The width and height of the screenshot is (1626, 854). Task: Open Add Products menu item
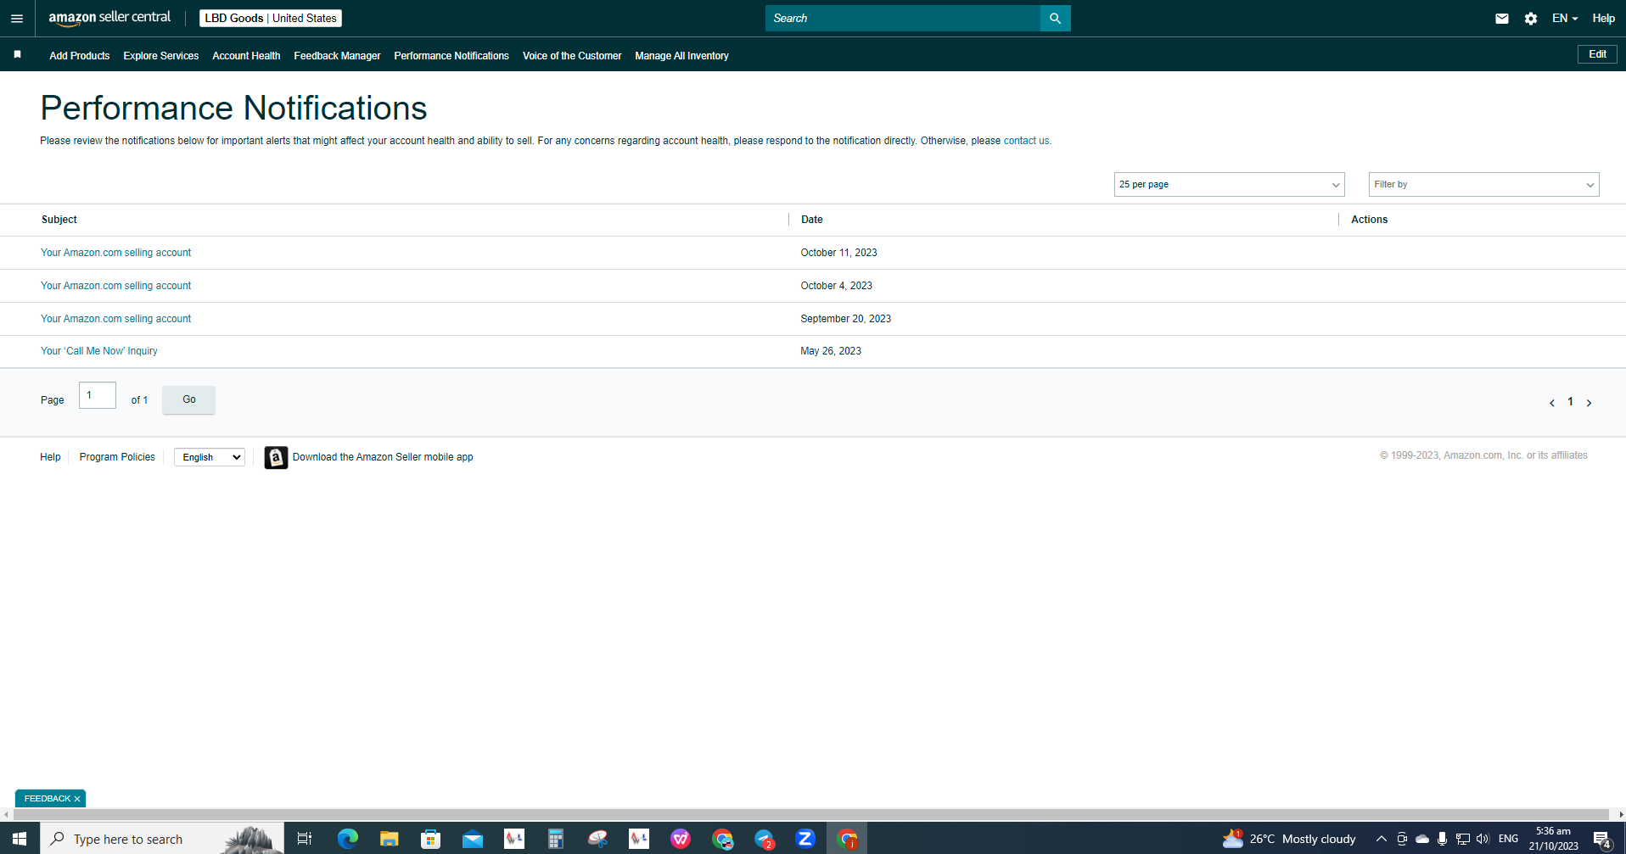pos(80,56)
